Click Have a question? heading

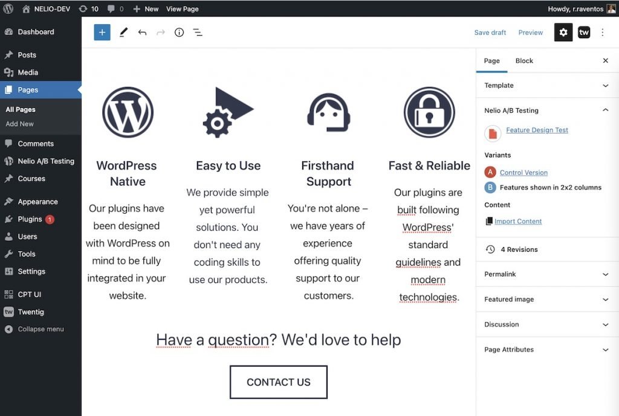[278, 340]
